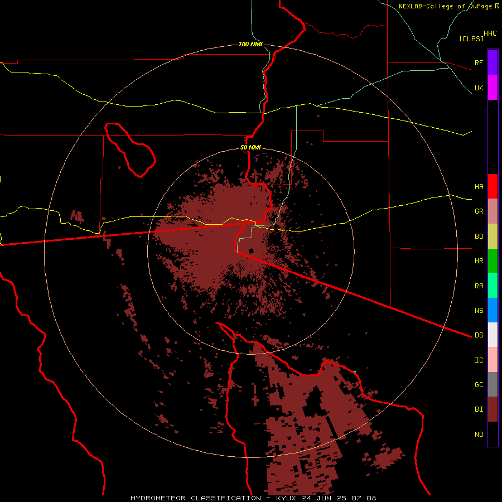
Task: Click the DS legend label
Action: [x=479, y=335]
